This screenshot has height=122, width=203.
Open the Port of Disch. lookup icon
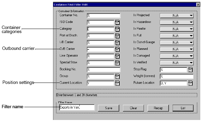pos(117,36)
